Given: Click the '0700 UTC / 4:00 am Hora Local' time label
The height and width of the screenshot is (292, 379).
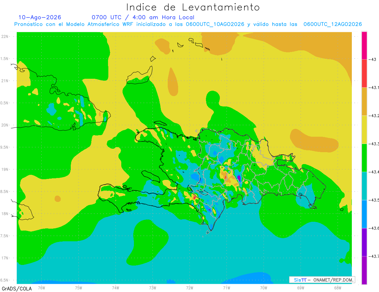Looking at the screenshot, I should (143, 17).
